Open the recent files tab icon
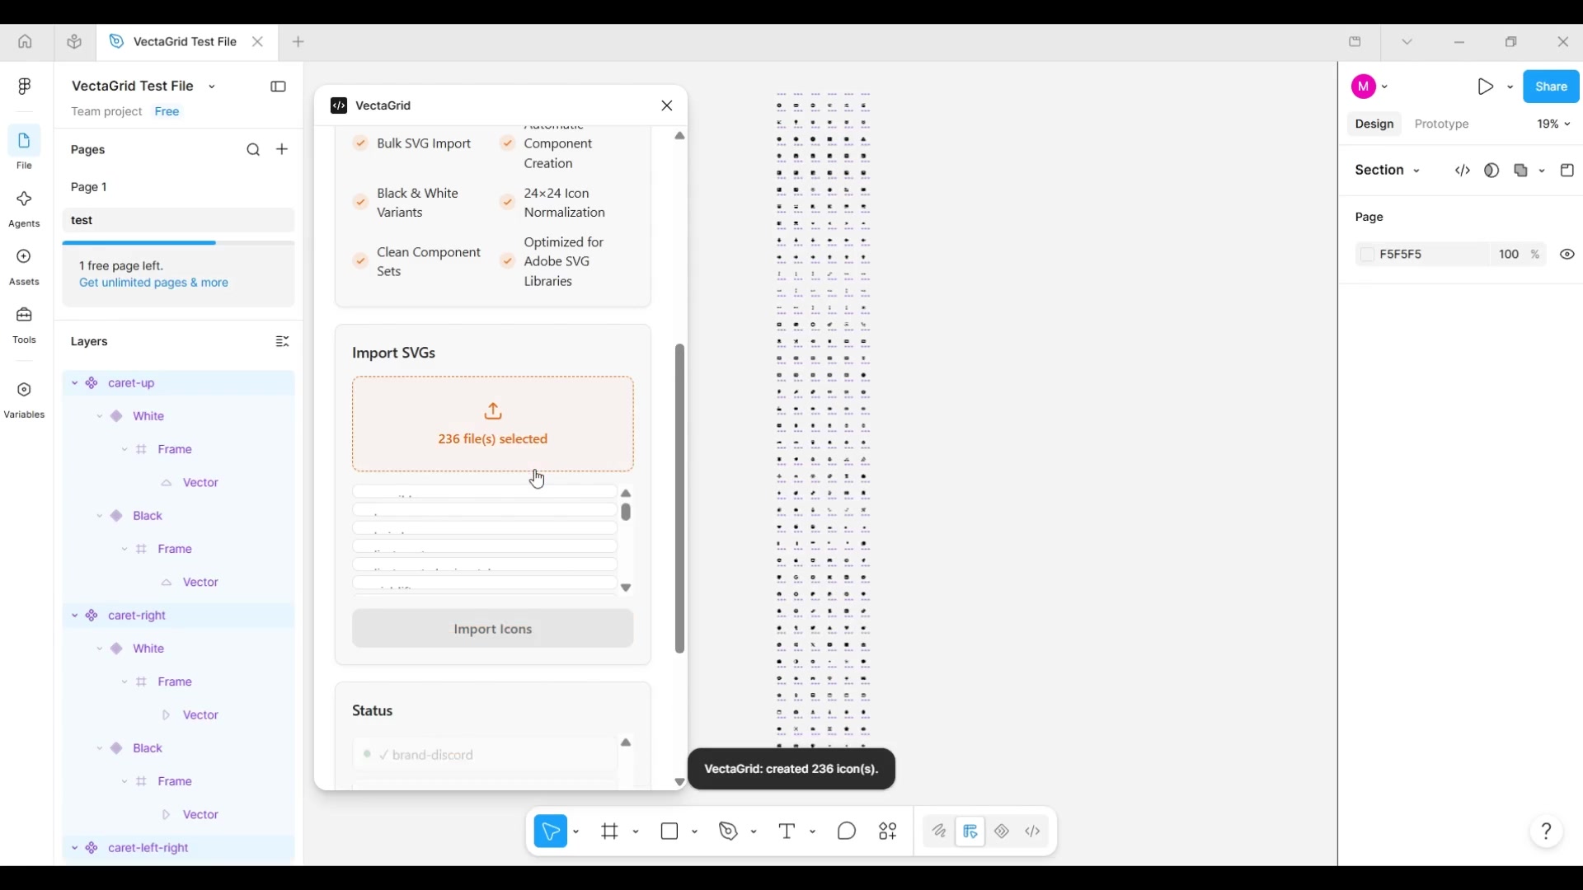Image resolution: width=1583 pixels, height=890 pixels. point(74,41)
